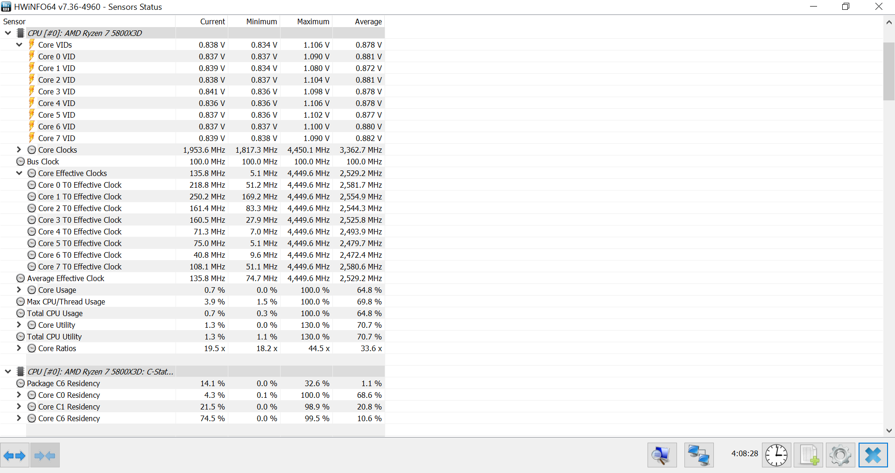
Task: Click the 44.5 x Core Ratios maximum value
Action: coord(319,348)
